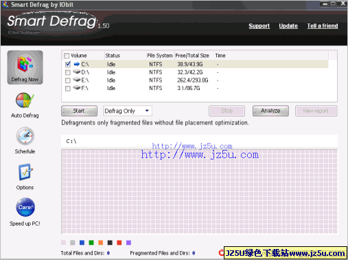Click the E:\ drive icon
The width and height of the screenshot is (348, 260).
point(77,80)
